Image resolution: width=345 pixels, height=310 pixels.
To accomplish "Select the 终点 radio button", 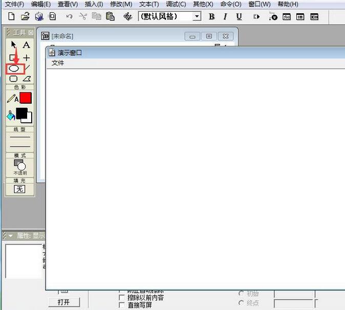I will [x=242, y=303].
